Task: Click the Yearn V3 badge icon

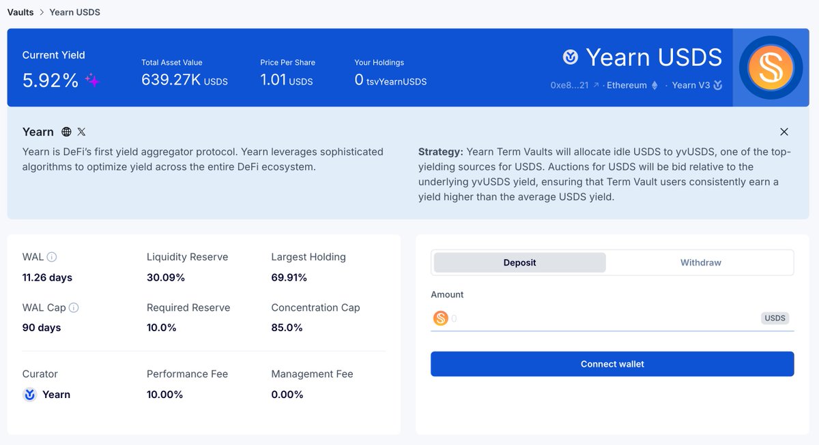Action: (x=717, y=85)
